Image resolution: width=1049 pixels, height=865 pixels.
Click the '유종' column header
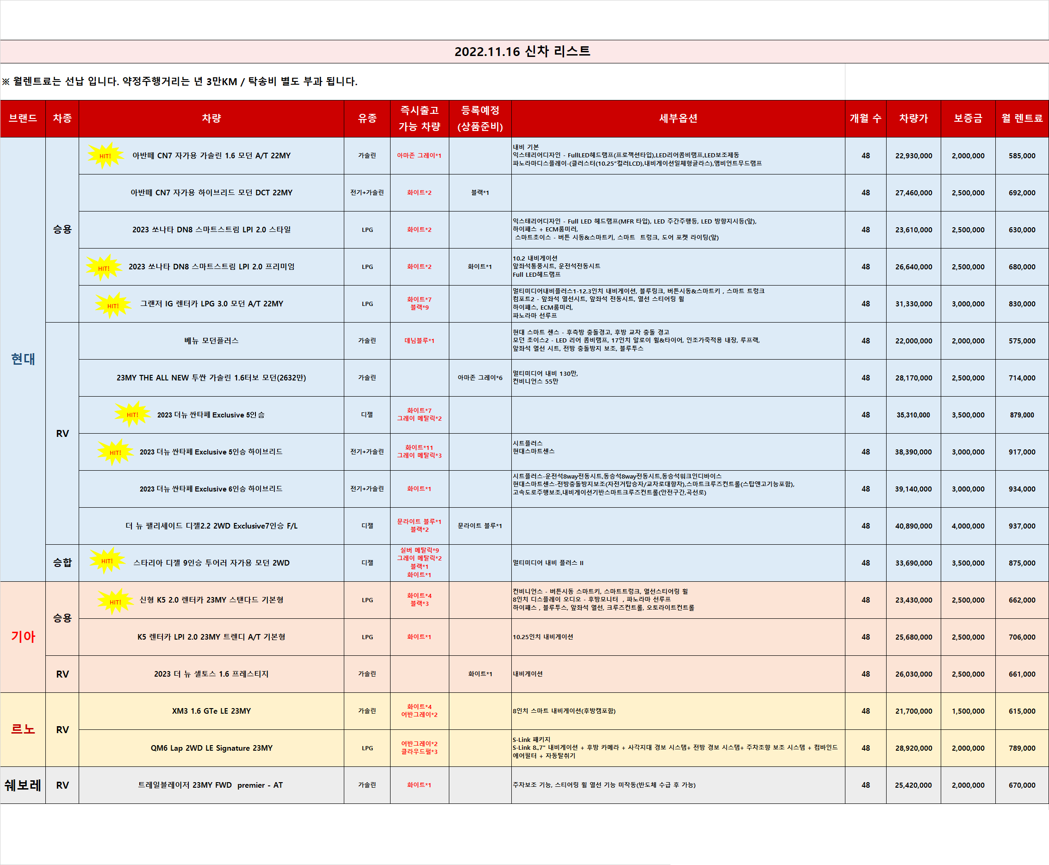pyautogui.click(x=367, y=118)
